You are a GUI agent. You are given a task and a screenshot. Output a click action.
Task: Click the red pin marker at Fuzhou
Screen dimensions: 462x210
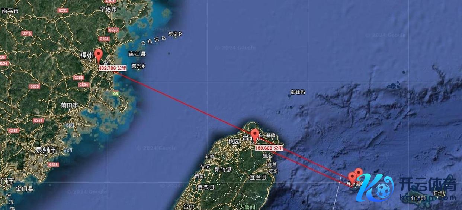point(98,56)
